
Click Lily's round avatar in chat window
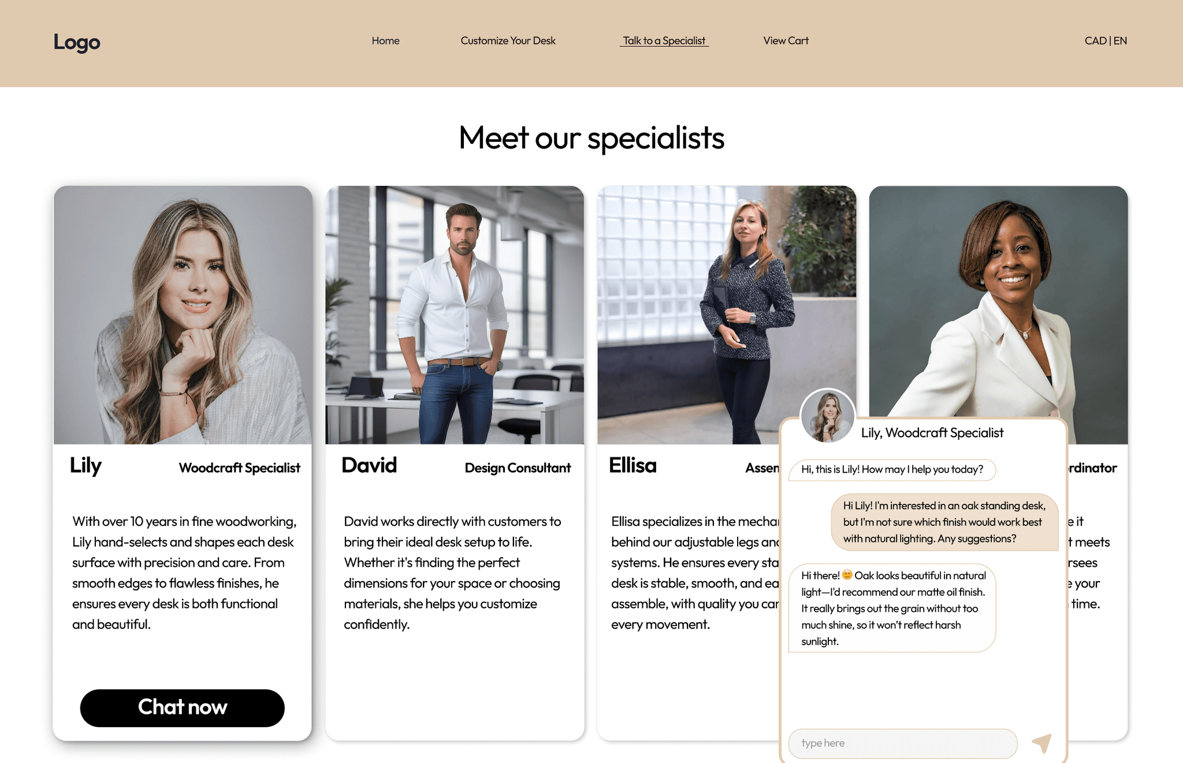[x=827, y=416]
